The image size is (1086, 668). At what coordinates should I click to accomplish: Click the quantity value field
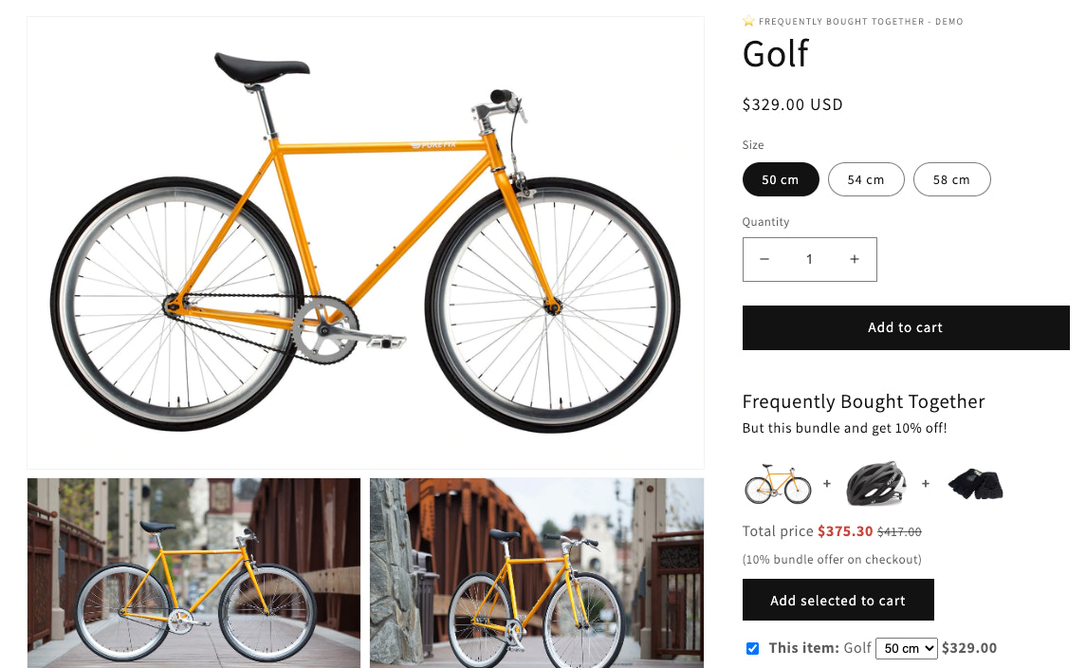pos(809,258)
